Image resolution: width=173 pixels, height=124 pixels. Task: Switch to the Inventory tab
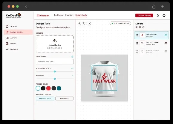coord(69,15)
